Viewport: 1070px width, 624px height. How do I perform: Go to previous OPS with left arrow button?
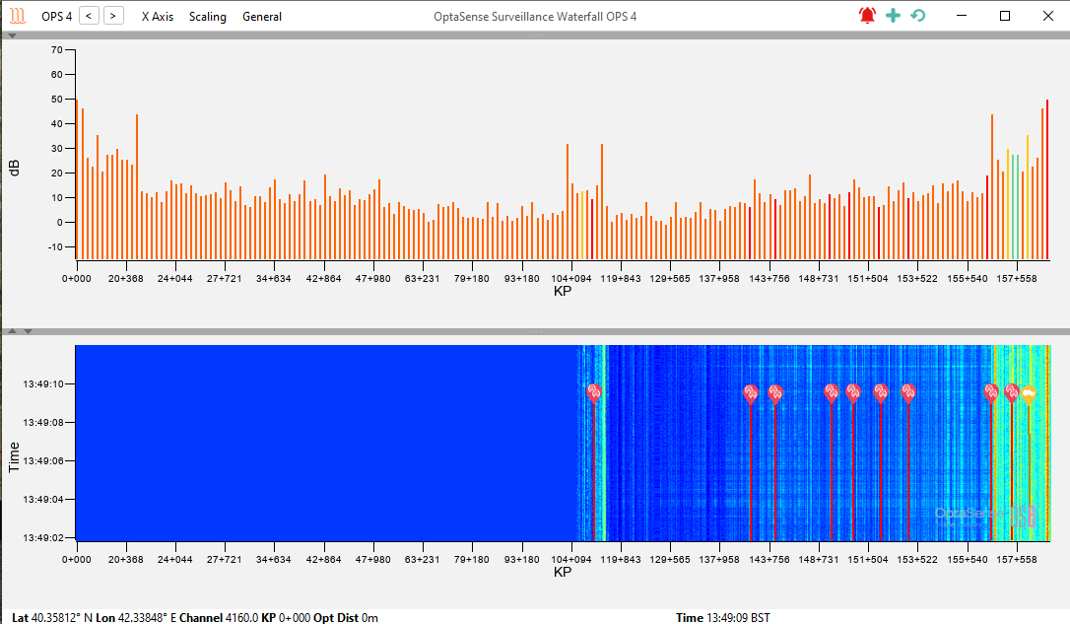click(89, 16)
